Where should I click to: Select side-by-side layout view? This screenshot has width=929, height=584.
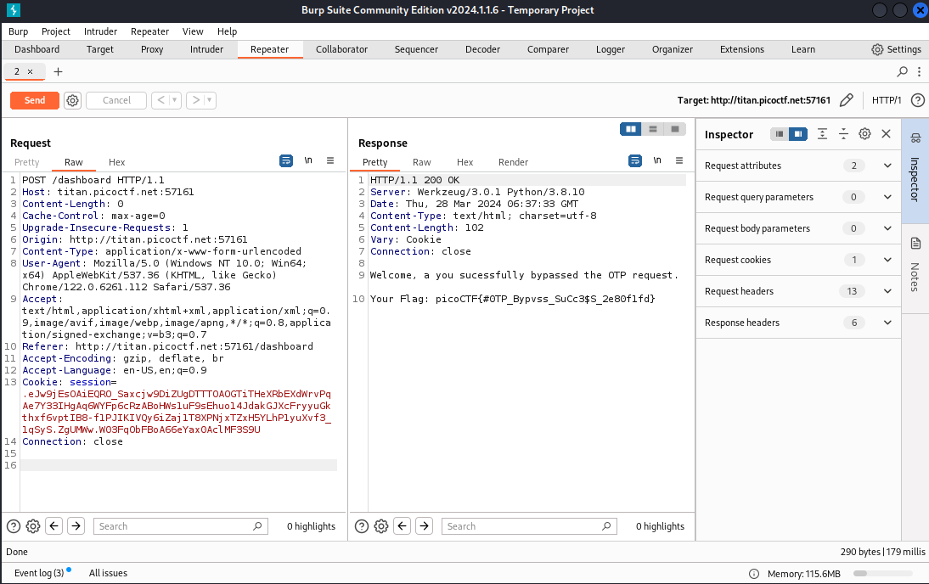630,129
